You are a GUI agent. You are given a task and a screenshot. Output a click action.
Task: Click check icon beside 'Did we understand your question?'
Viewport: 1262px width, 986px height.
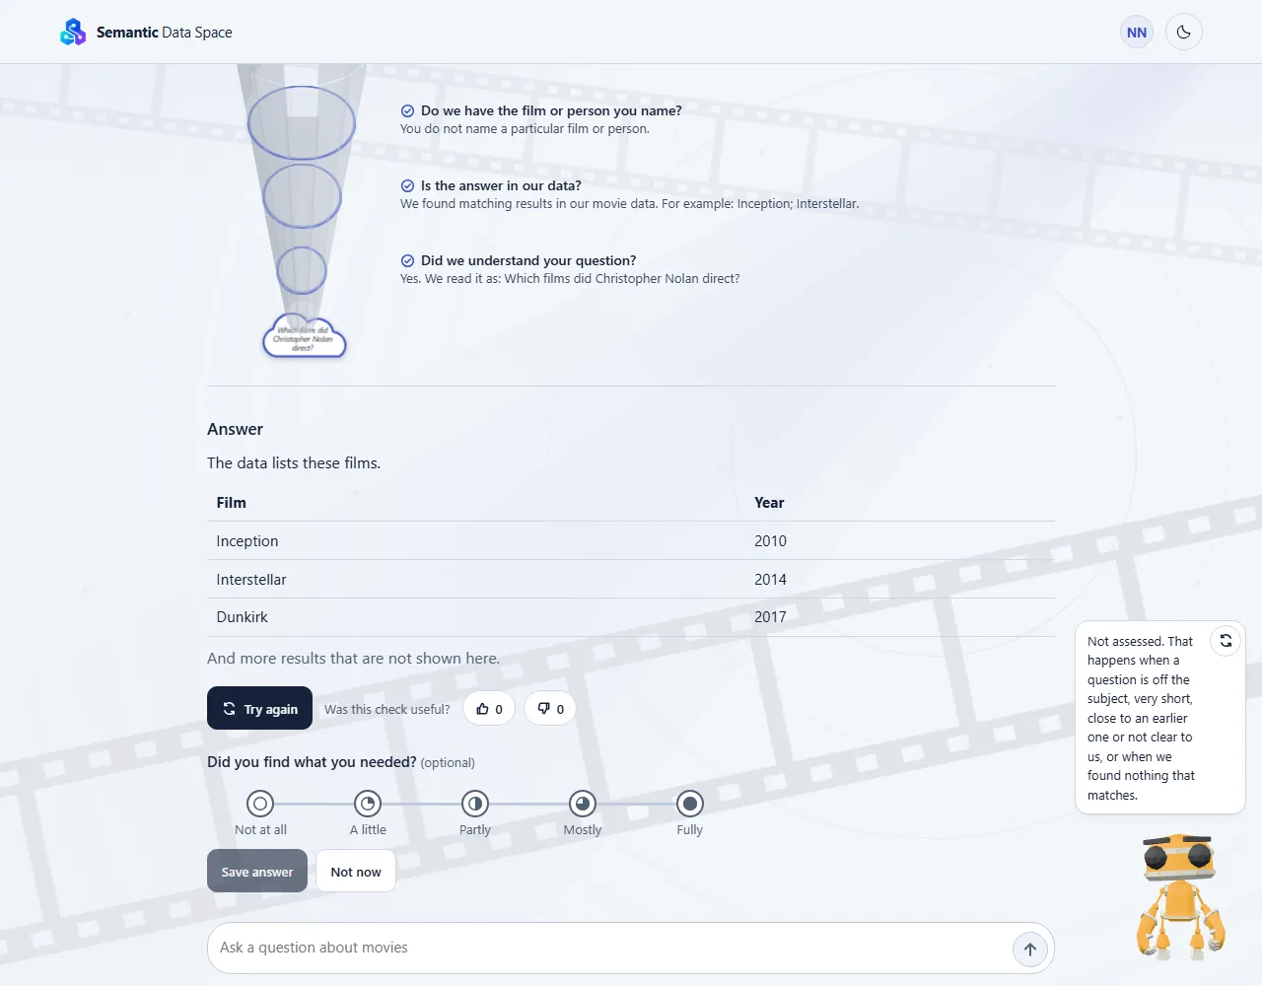coord(407,260)
